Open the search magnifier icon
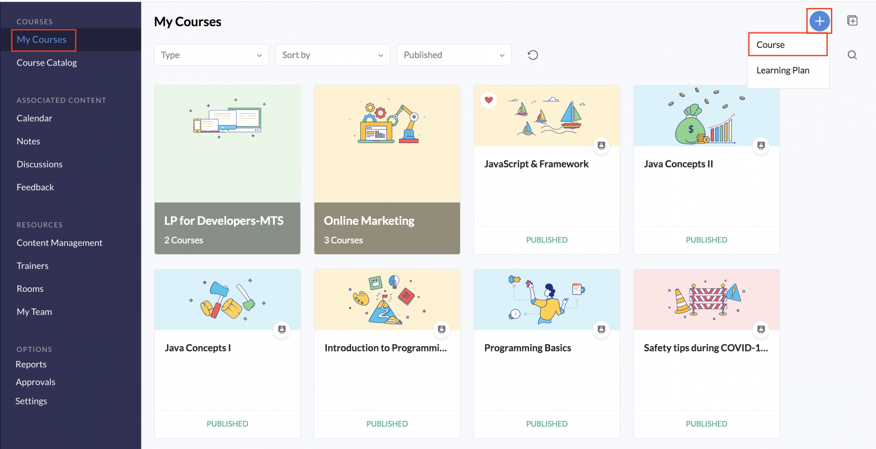876x449 pixels. 852,55
